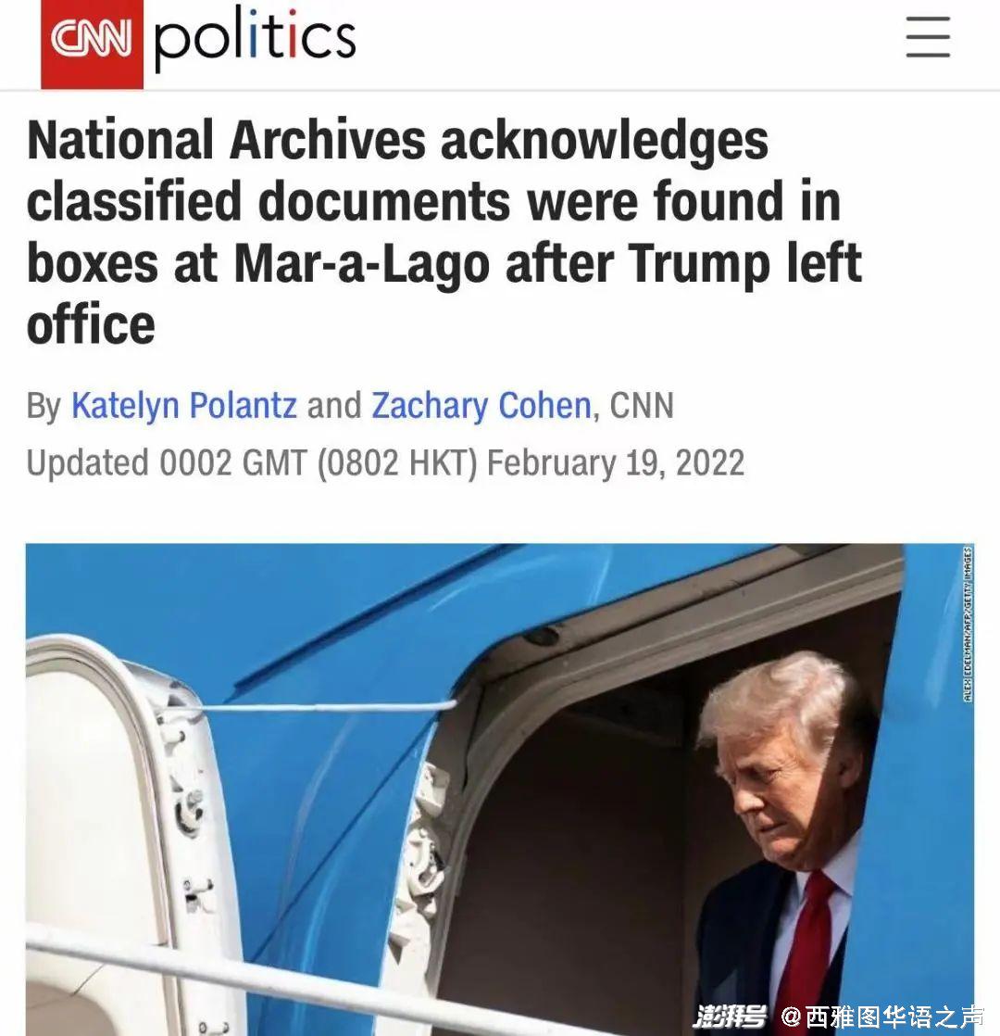
Task: Select the words "Mar-a-Lago" in the headline
Action: click(362, 263)
